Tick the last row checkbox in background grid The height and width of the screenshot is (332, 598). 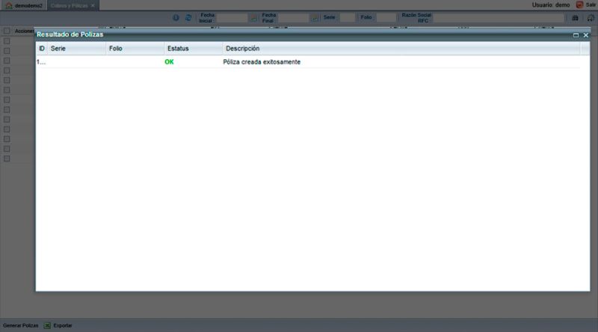(x=7, y=159)
